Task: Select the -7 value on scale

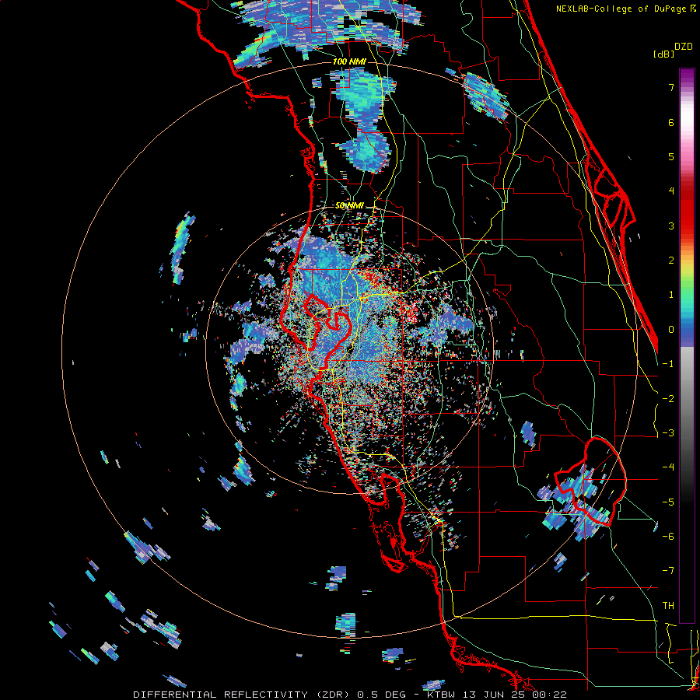Action: [668, 571]
